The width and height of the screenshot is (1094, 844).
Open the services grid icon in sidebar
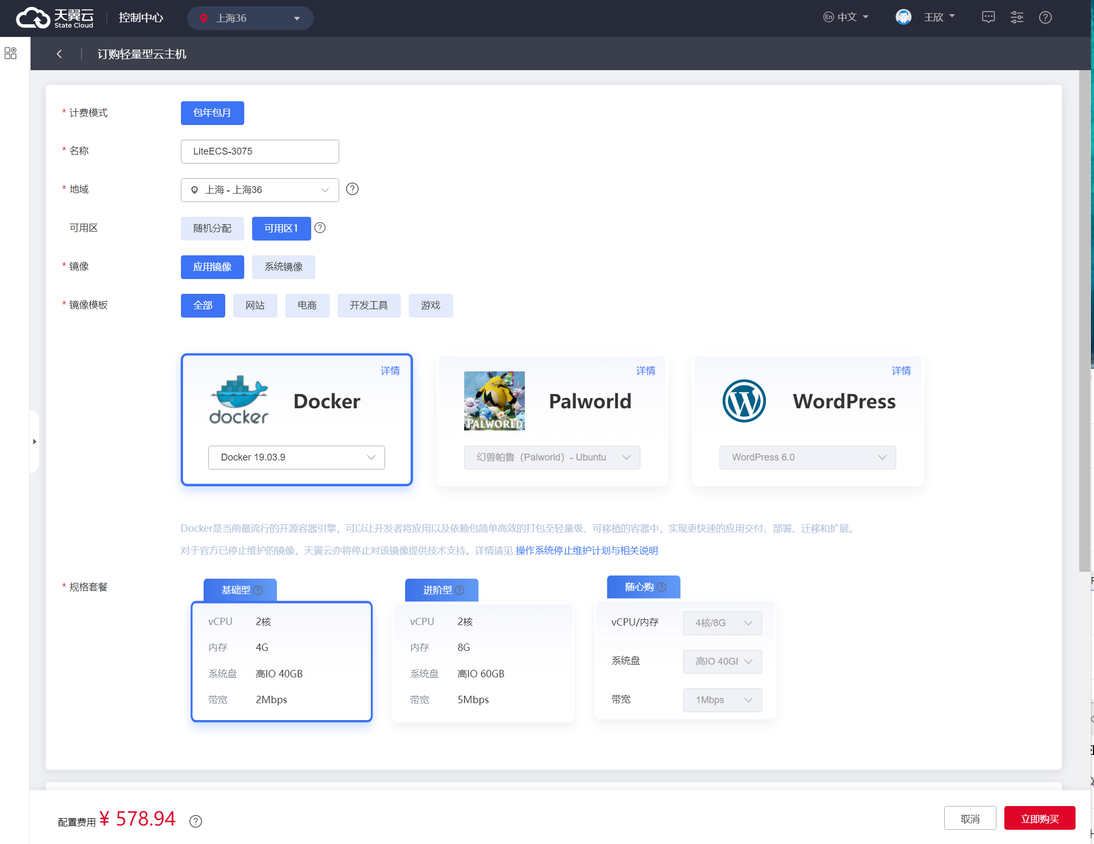pos(11,53)
